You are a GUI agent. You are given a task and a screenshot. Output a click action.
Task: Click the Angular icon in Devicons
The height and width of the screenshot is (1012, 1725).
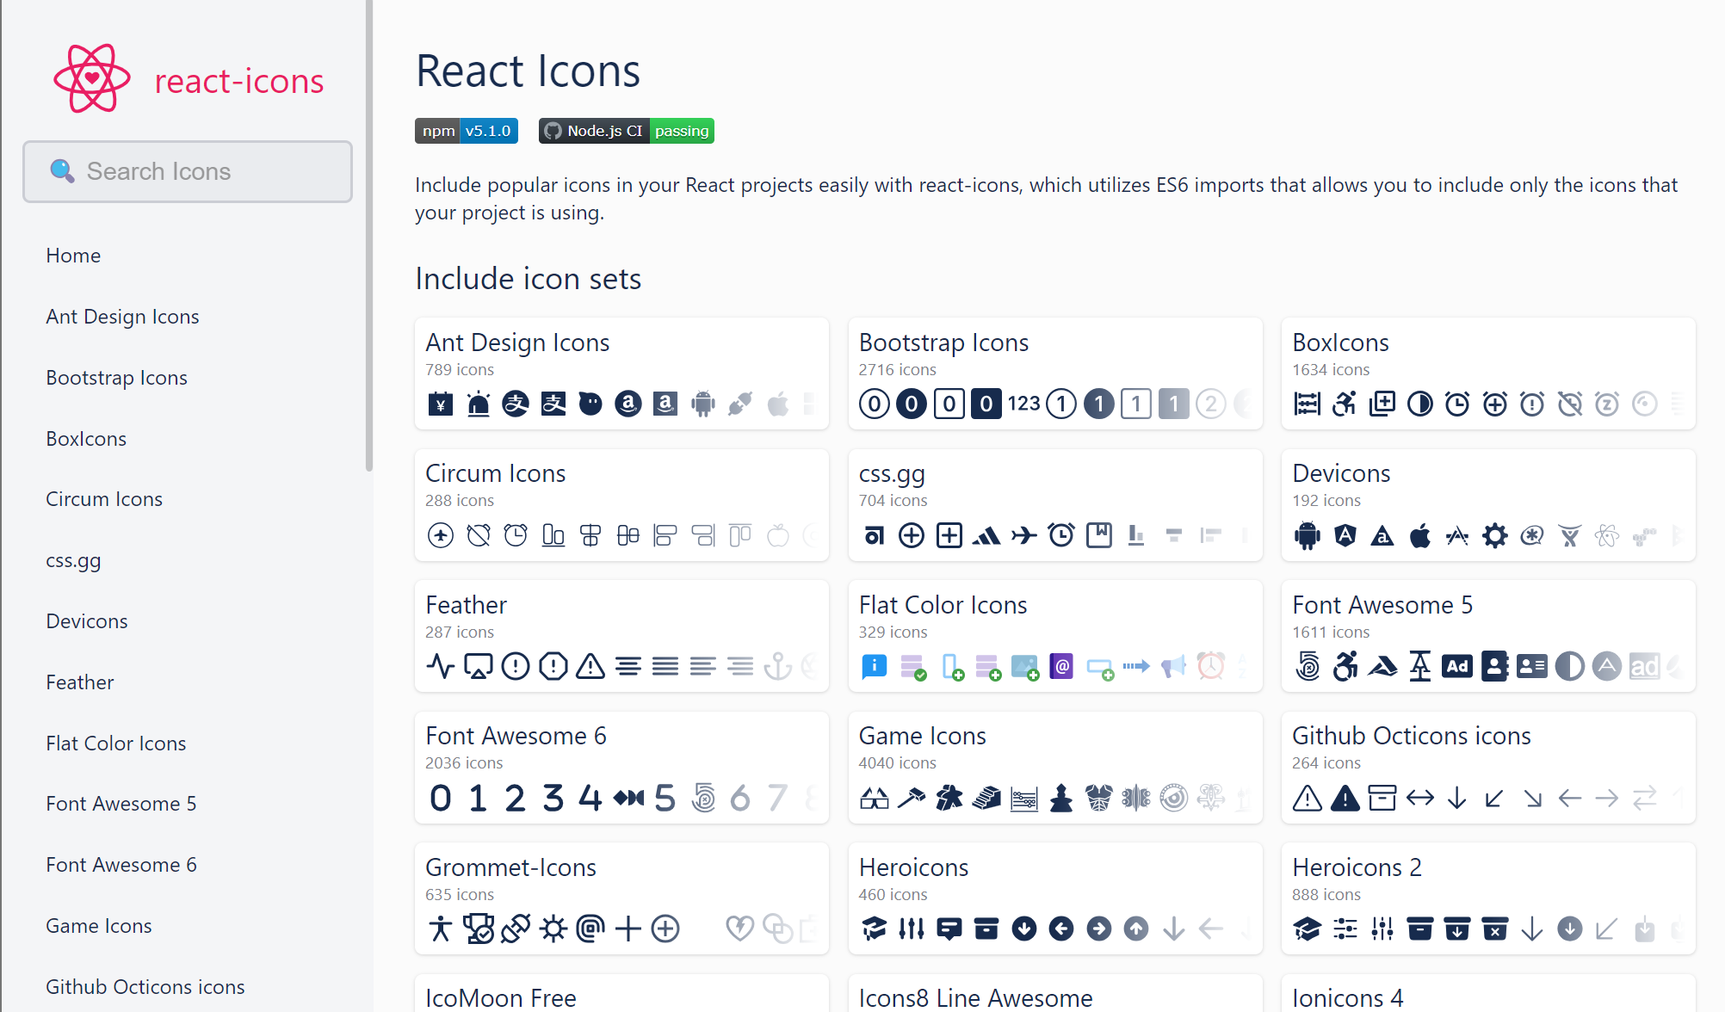coord(1345,534)
